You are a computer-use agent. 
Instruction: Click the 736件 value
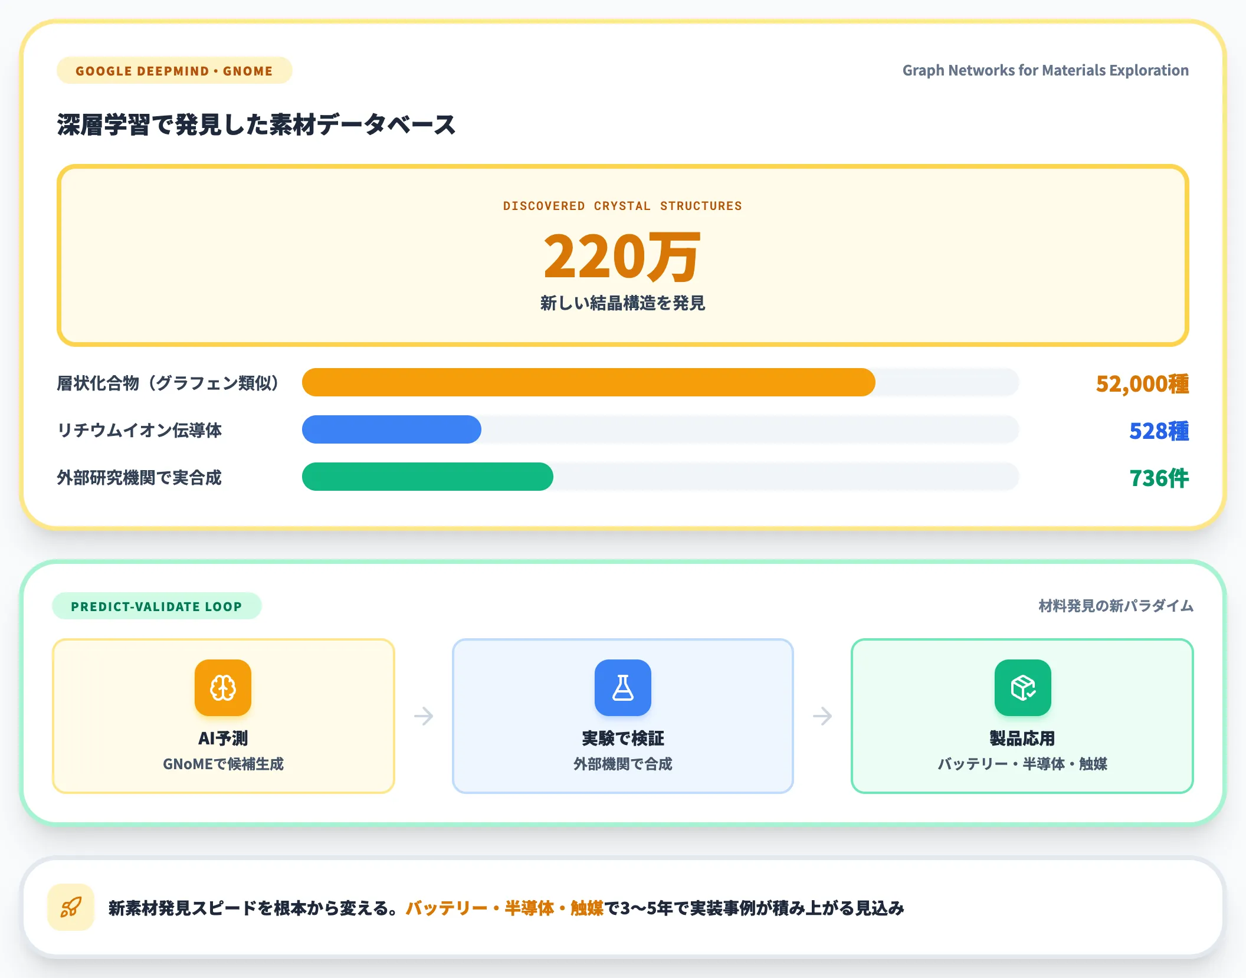tap(1159, 478)
